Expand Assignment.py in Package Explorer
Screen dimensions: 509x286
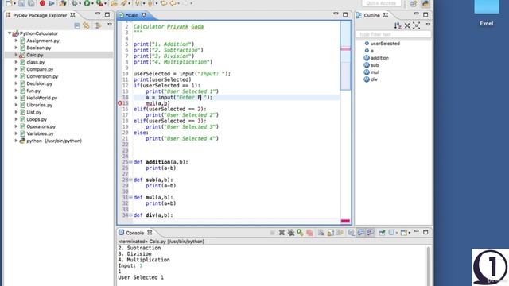coord(16,41)
